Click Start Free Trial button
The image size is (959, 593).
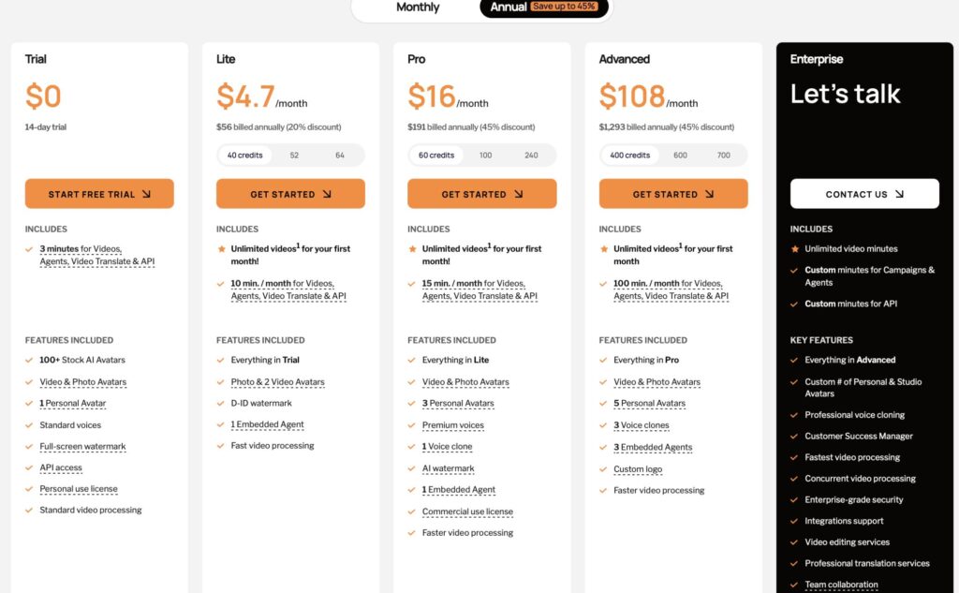pos(99,194)
